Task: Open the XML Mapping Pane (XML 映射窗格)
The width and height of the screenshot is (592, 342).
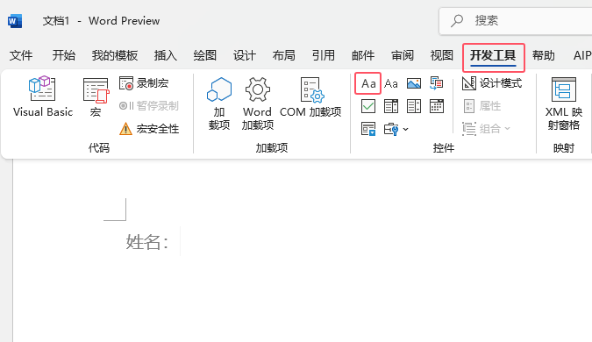Action: 564,103
